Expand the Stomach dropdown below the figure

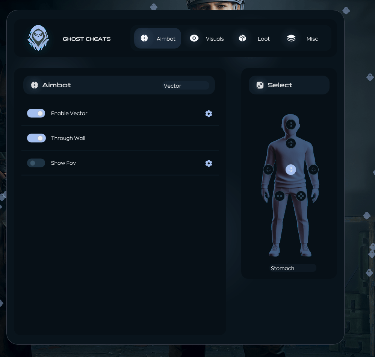click(x=293, y=268)
